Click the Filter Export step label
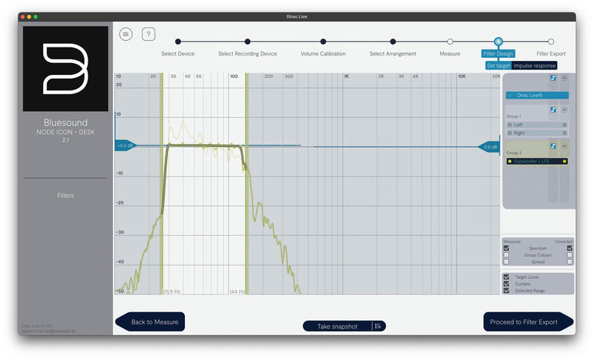 pos(551,53)
